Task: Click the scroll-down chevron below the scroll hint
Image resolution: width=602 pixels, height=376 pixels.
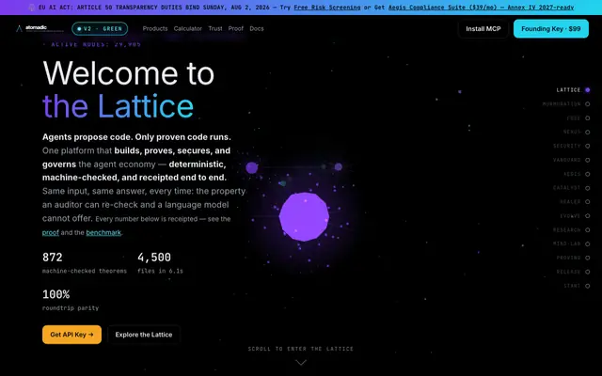Action: coord(301,362)
